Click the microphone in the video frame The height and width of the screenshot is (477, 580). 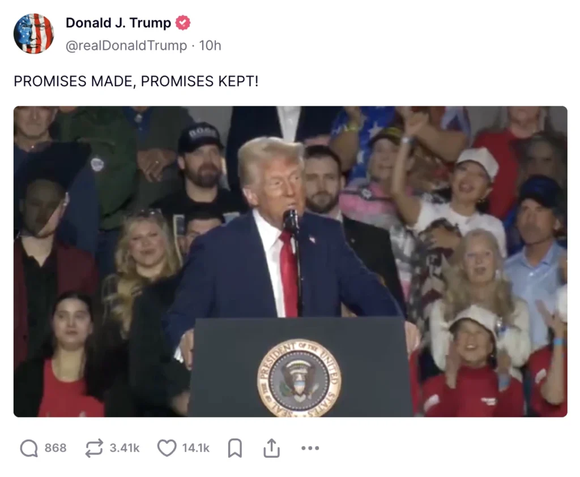coord(291,222)
